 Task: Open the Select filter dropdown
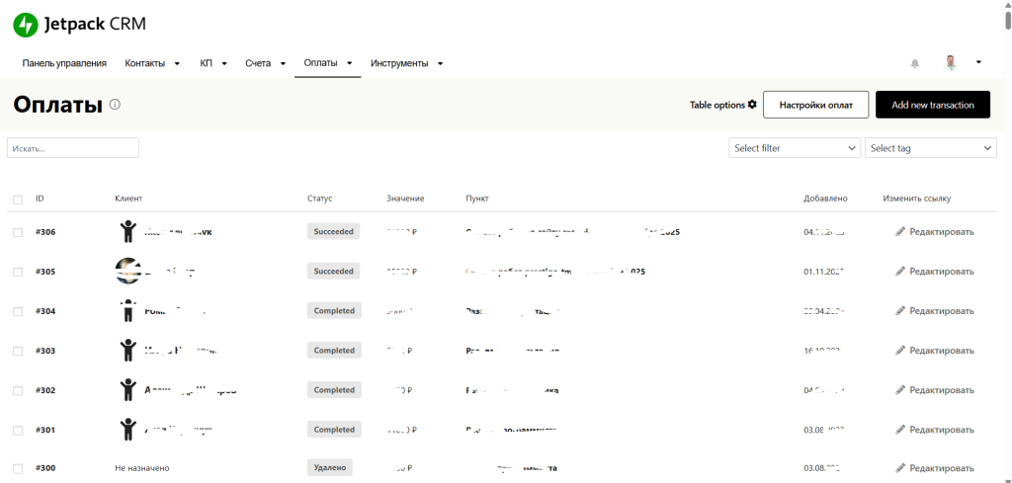point(795,148)
